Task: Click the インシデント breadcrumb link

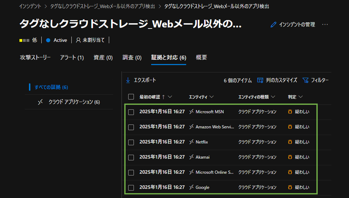Action: coord(30,6)
